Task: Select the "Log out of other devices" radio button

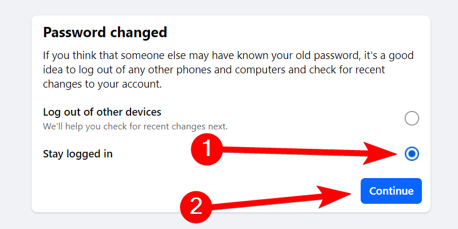Action: (412, 119)
